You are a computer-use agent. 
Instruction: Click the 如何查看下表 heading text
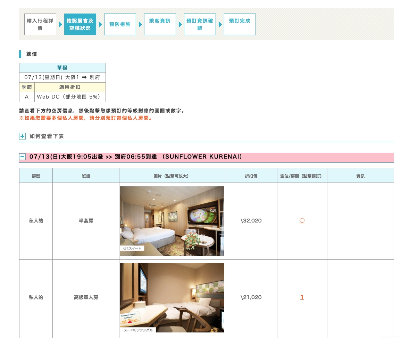[x=47, y=136]
